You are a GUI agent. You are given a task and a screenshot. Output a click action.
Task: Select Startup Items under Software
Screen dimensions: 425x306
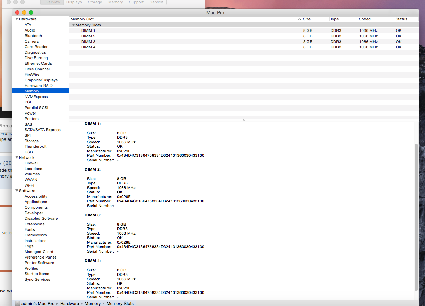pos(37,274)
